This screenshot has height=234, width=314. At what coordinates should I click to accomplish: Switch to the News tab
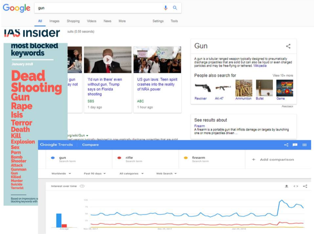(107, 21)
